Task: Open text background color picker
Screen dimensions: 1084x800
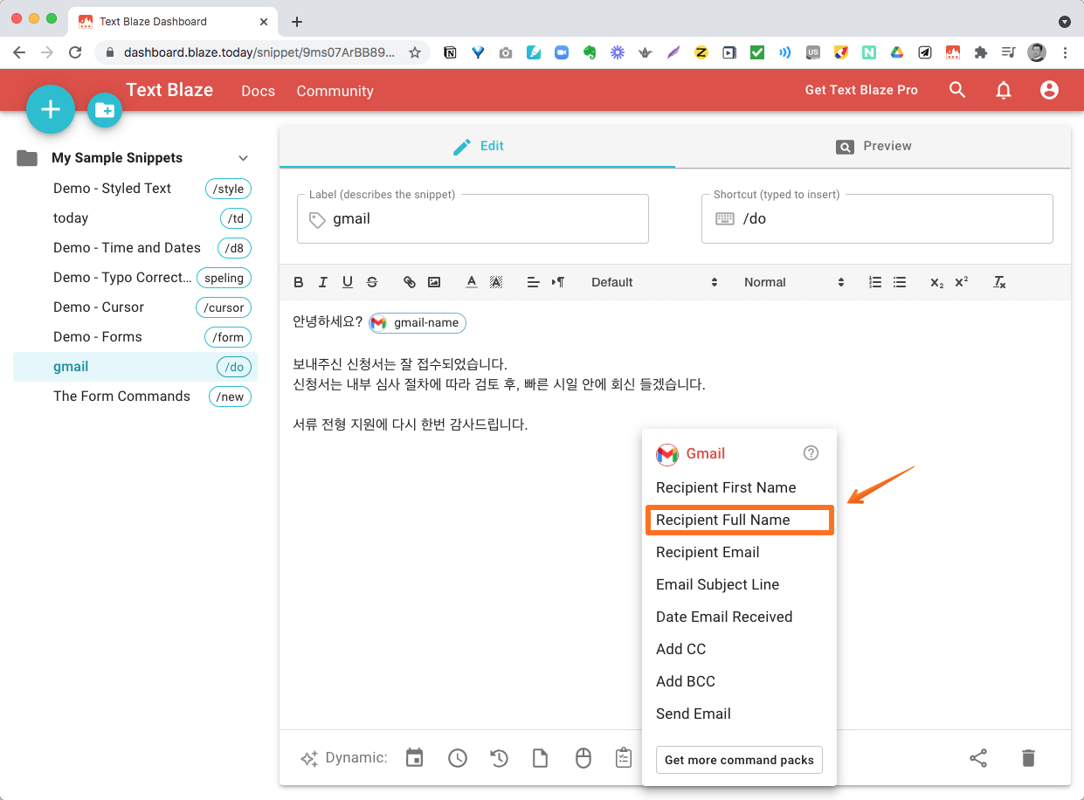Action: (x=496, y=282)
